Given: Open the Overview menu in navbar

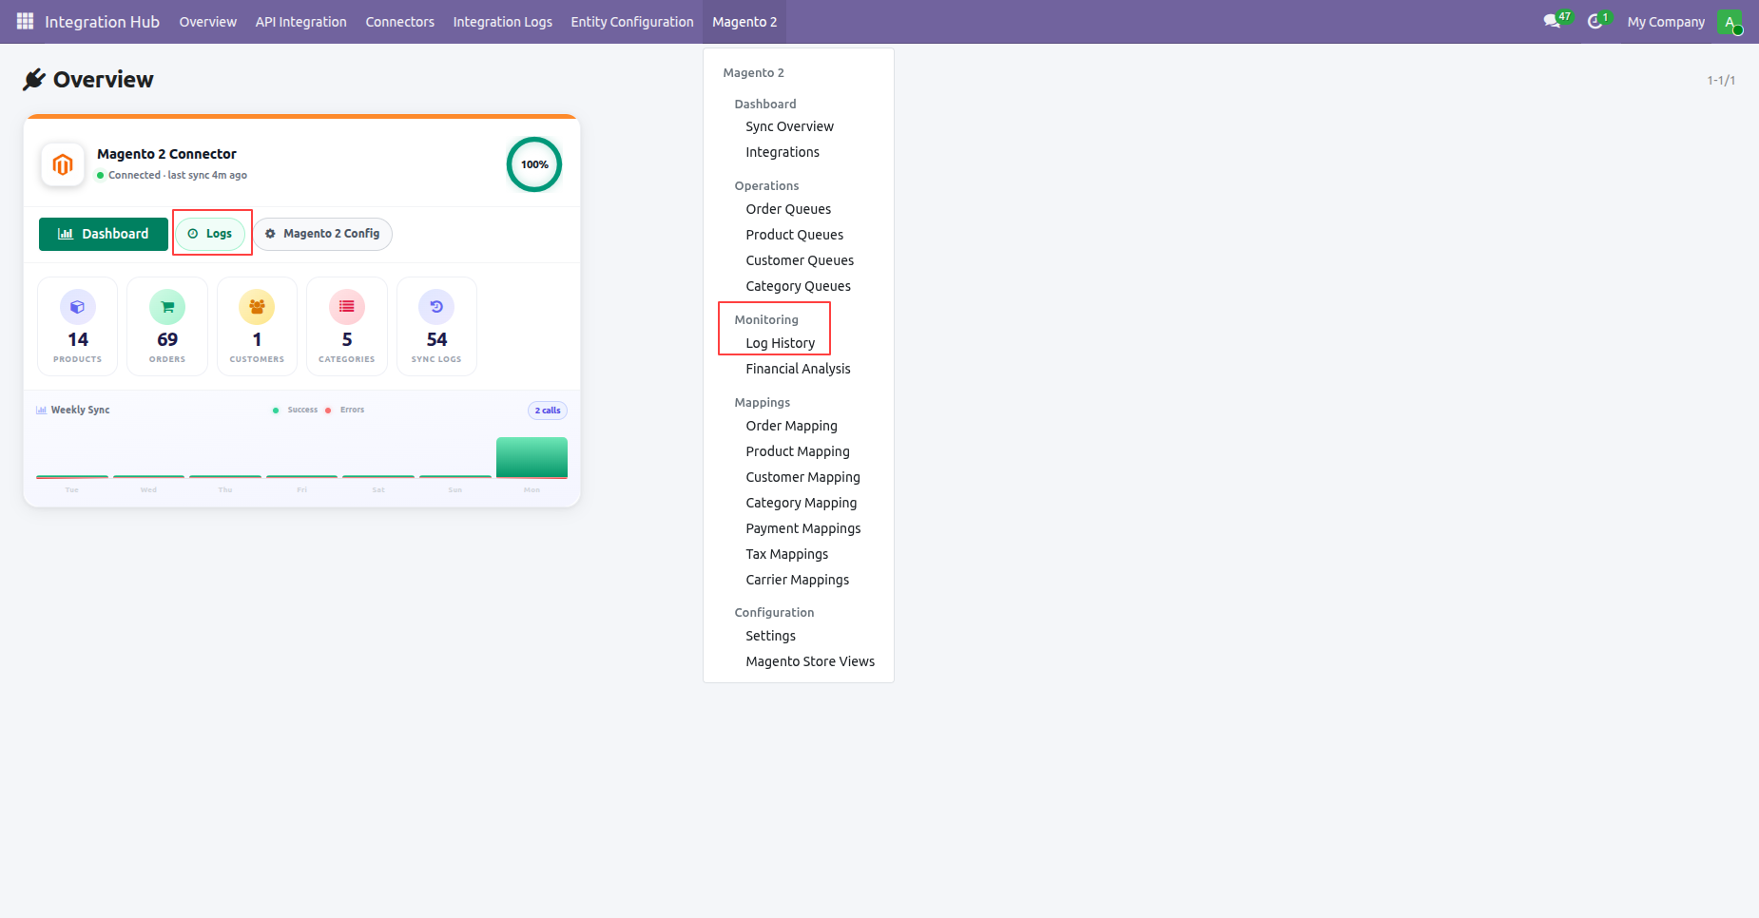Looking at the screenshot, I should point(208,22).
